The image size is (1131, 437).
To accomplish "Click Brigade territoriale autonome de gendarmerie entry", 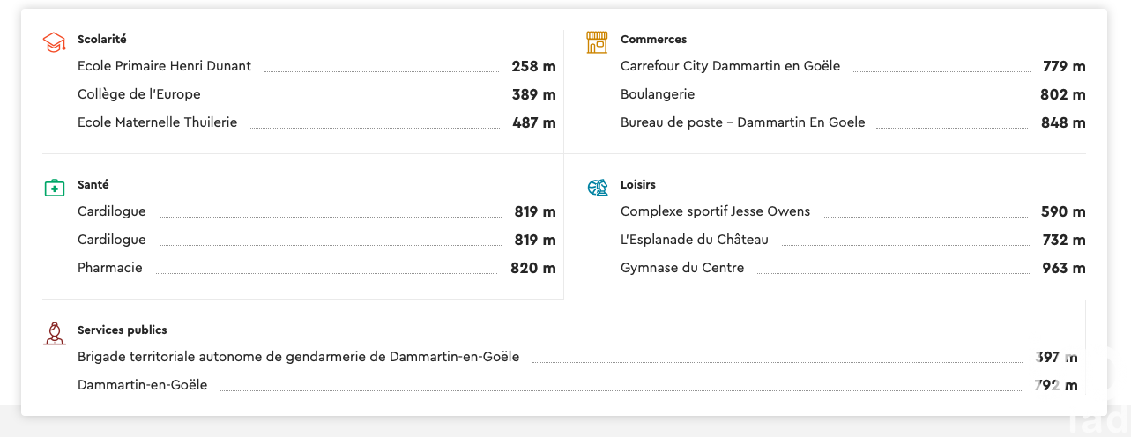I will tap(298, 357).
